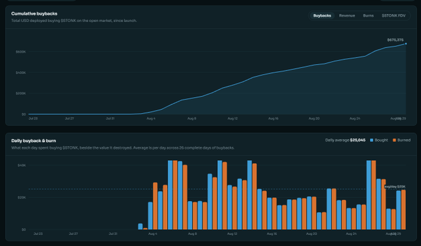Click Jul 27 on the cumulative chart axis
Screen dimensions: 421x246
69,119
